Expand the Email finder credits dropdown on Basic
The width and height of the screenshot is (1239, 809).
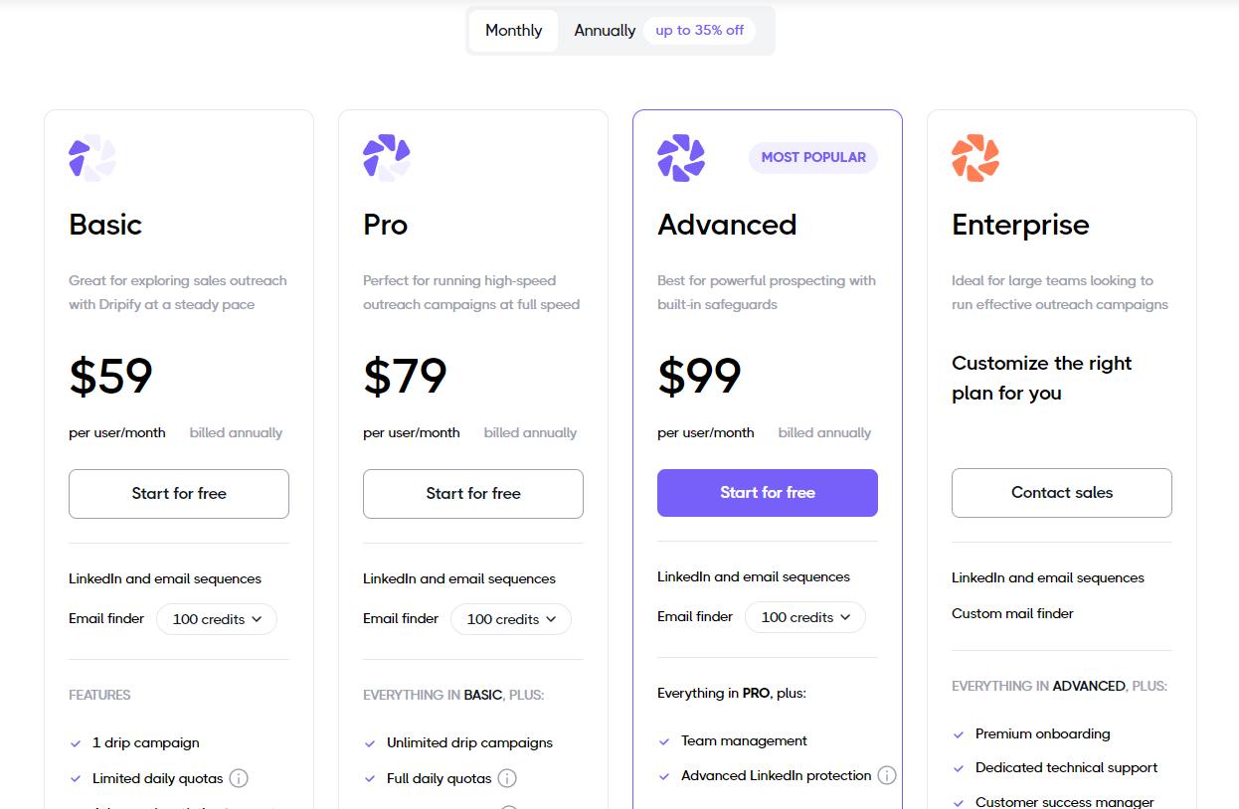[216, 618]
